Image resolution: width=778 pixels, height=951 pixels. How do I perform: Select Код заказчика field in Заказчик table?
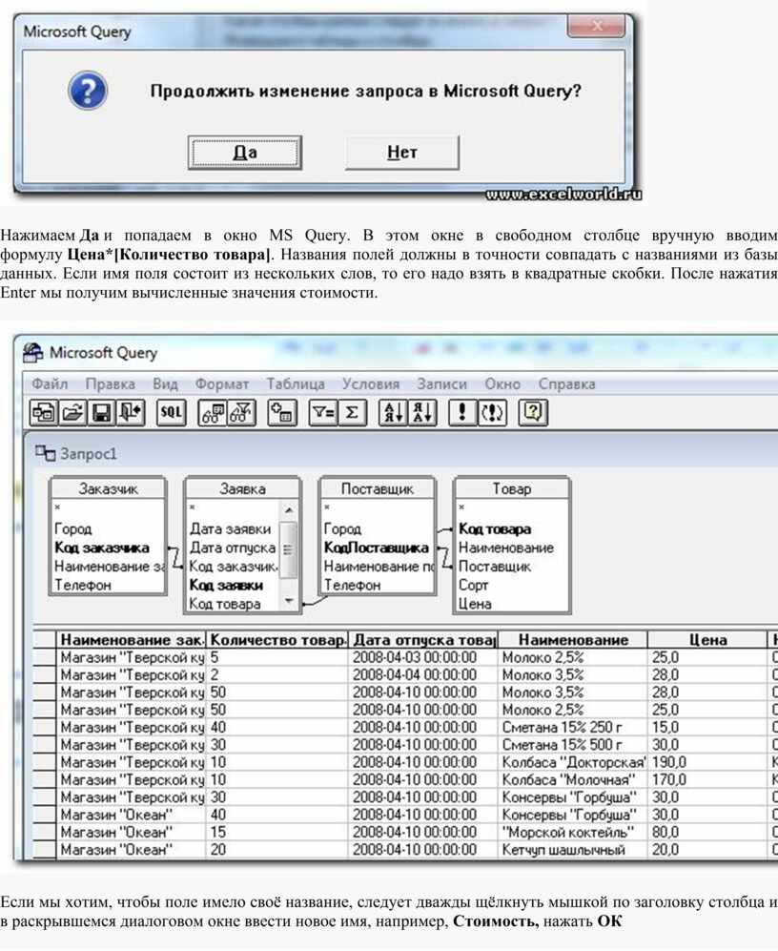coord(101,548)
